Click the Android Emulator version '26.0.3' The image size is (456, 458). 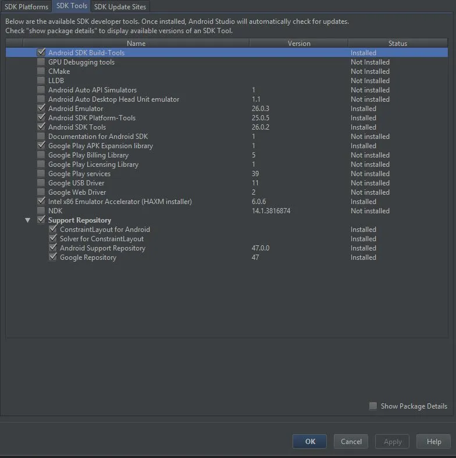tap(261, 108)
